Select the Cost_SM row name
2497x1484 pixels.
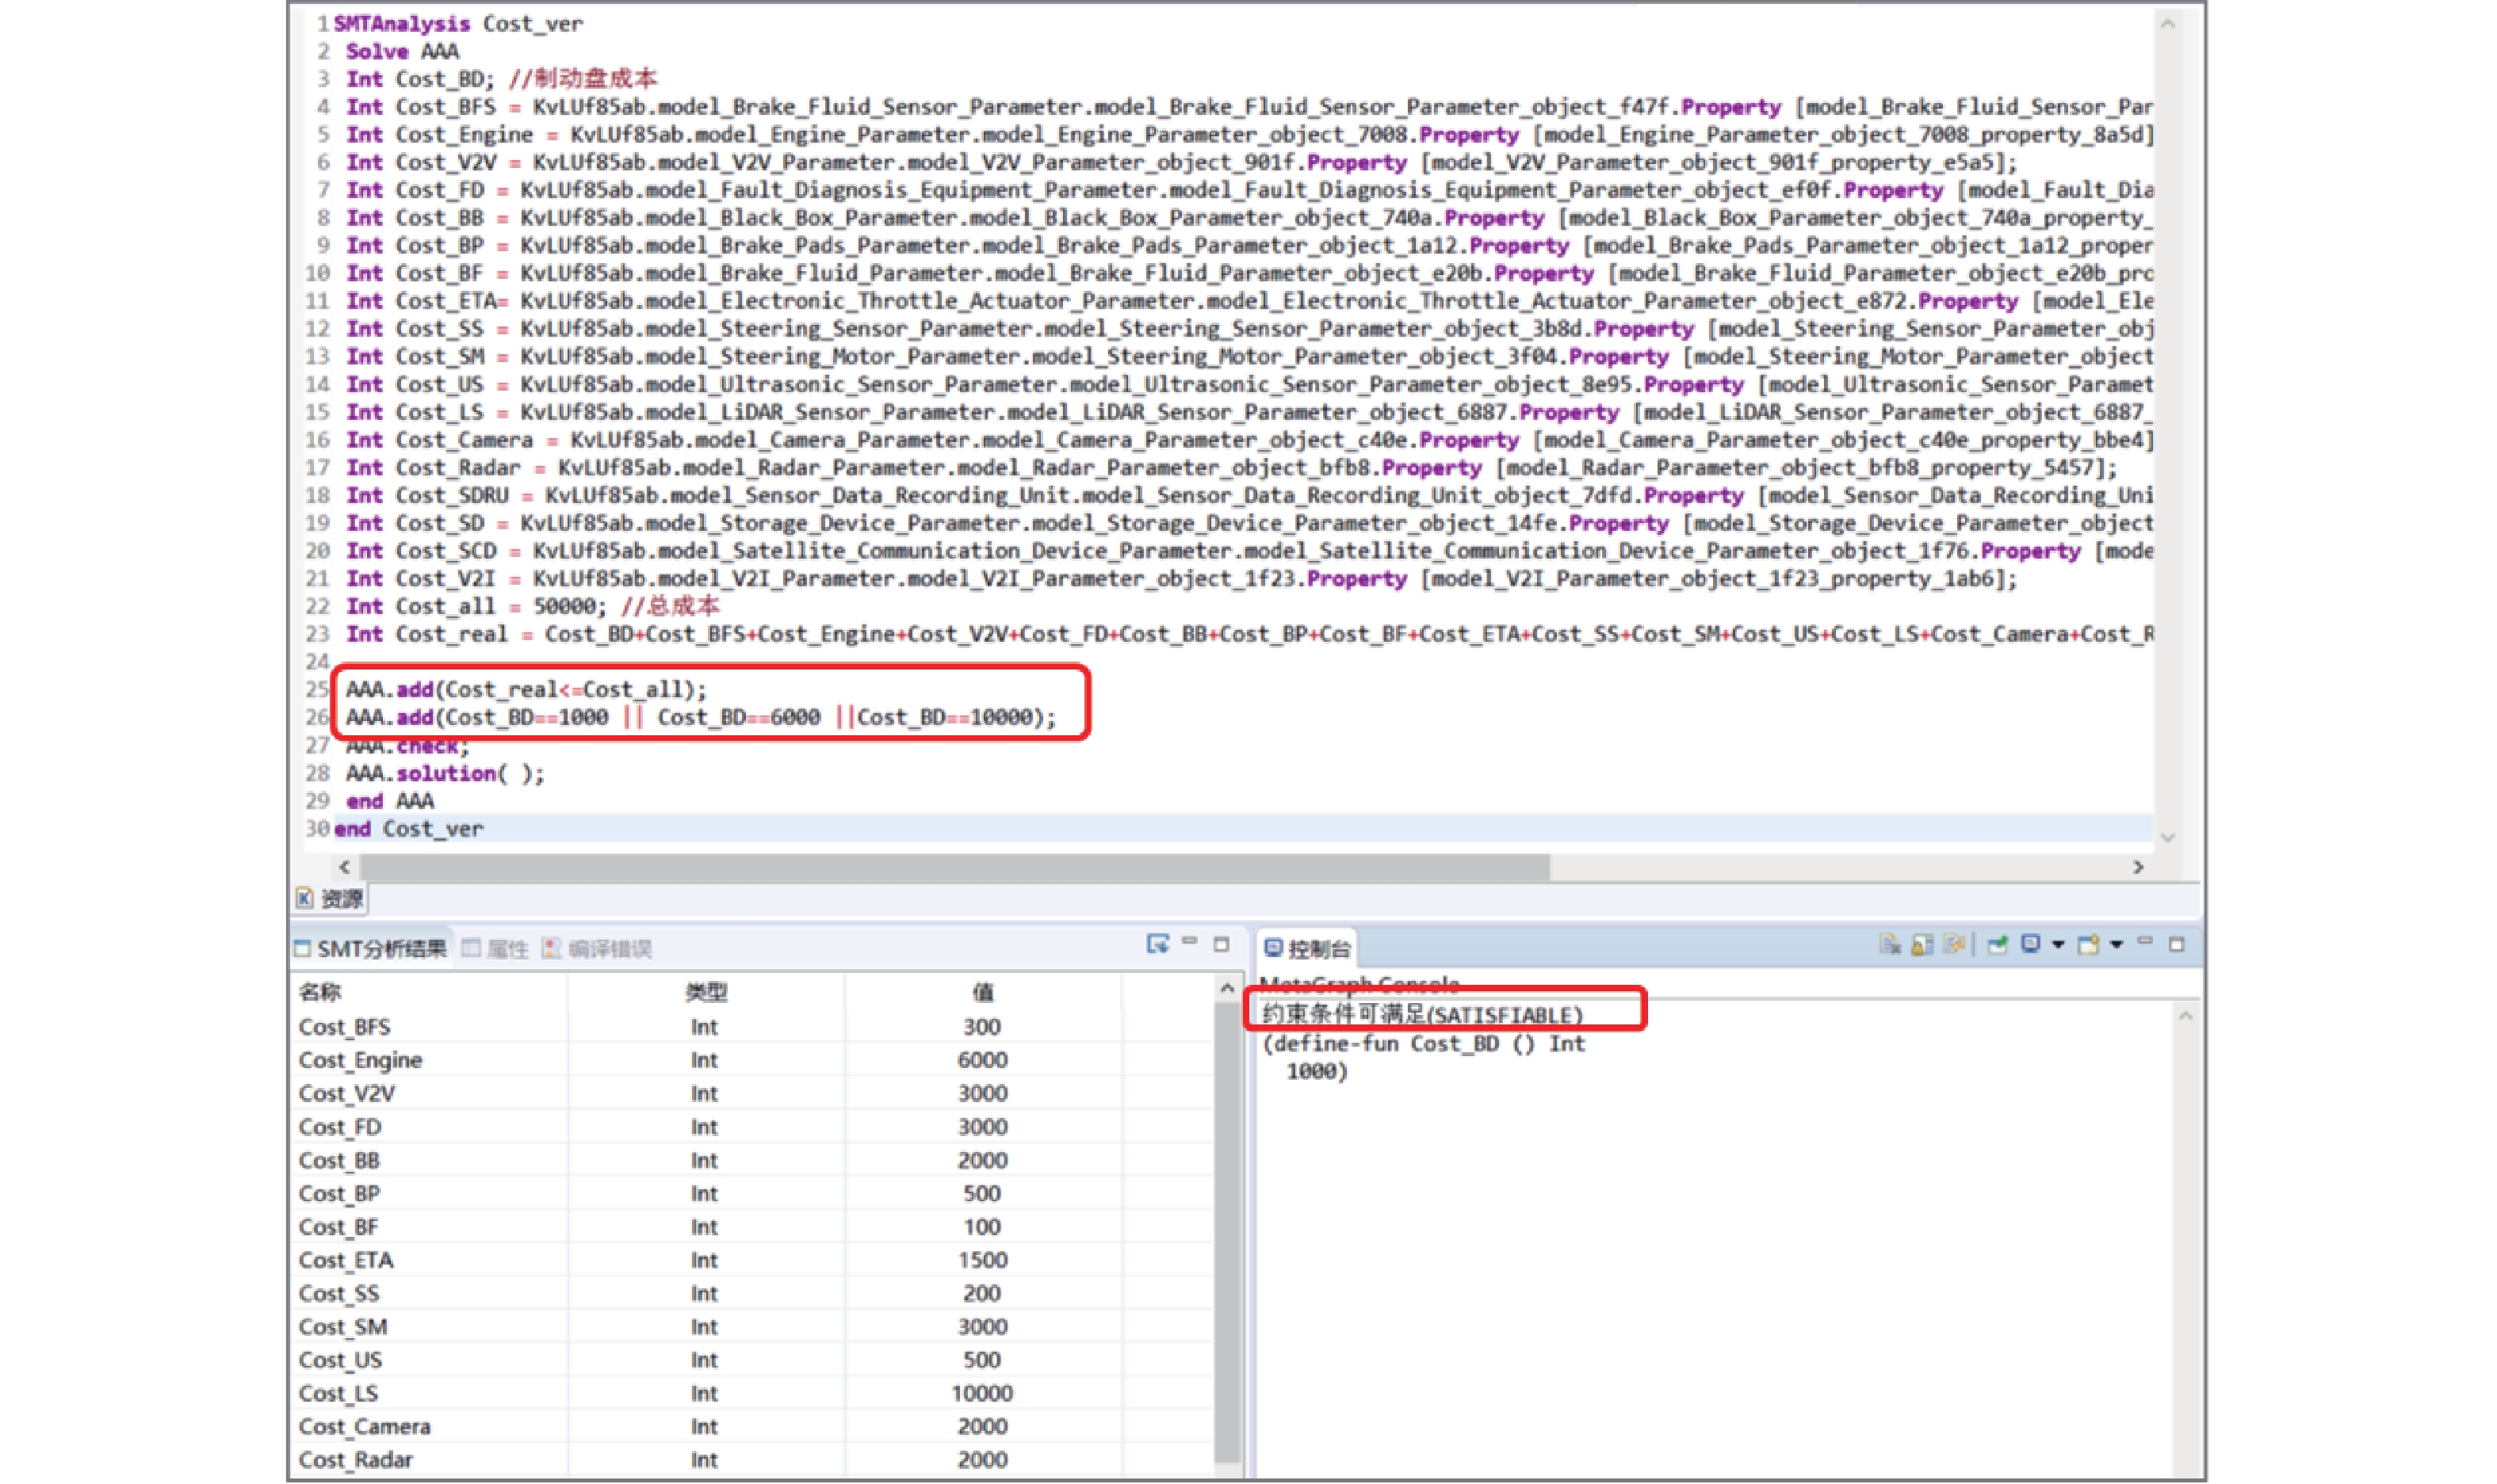[x=343, y=1327]
